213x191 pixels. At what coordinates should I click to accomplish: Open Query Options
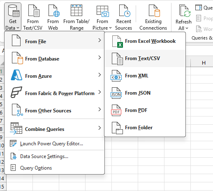[x=54, y=168]
